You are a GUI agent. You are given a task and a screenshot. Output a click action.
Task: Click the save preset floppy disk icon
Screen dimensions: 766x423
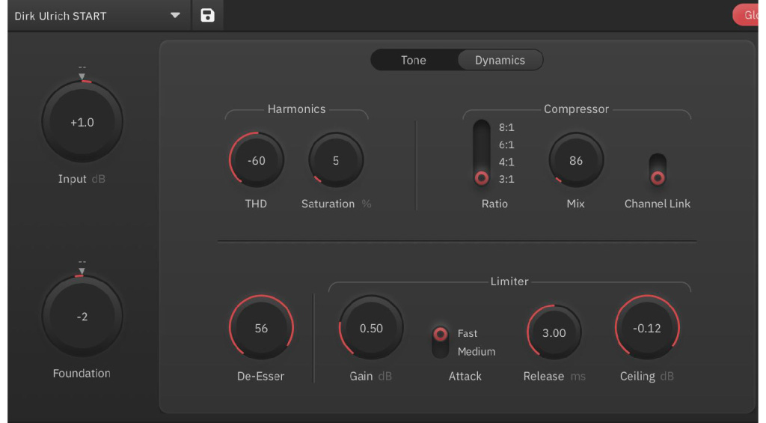click(207, 16)
